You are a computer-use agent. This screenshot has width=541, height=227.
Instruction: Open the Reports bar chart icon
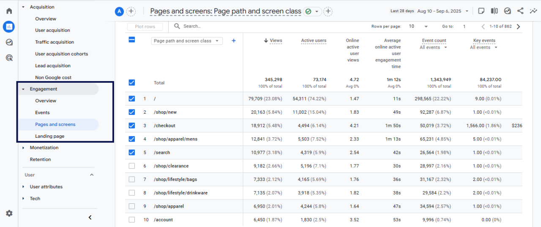pyautogui.click(x=9, y=27)
